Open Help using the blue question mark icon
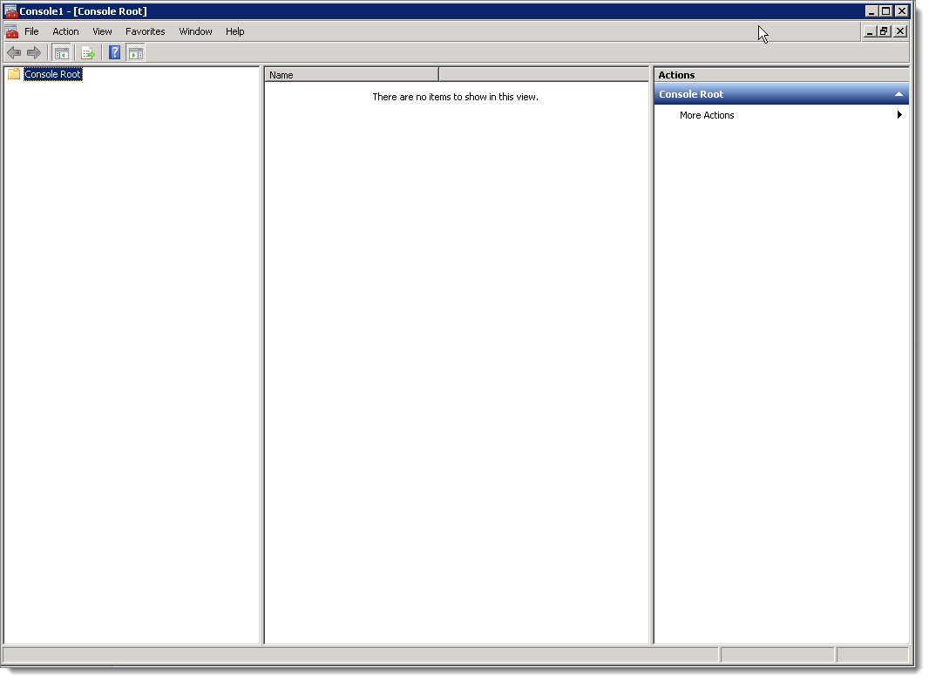 click(114, 52)
